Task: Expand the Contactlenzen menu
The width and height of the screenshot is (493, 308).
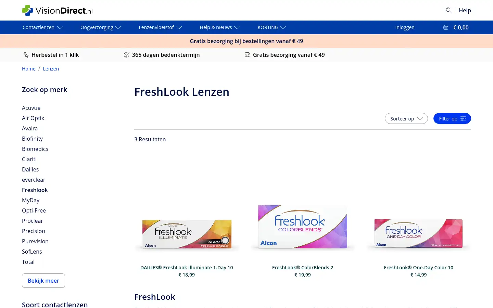Action: (x=42, y=27)
